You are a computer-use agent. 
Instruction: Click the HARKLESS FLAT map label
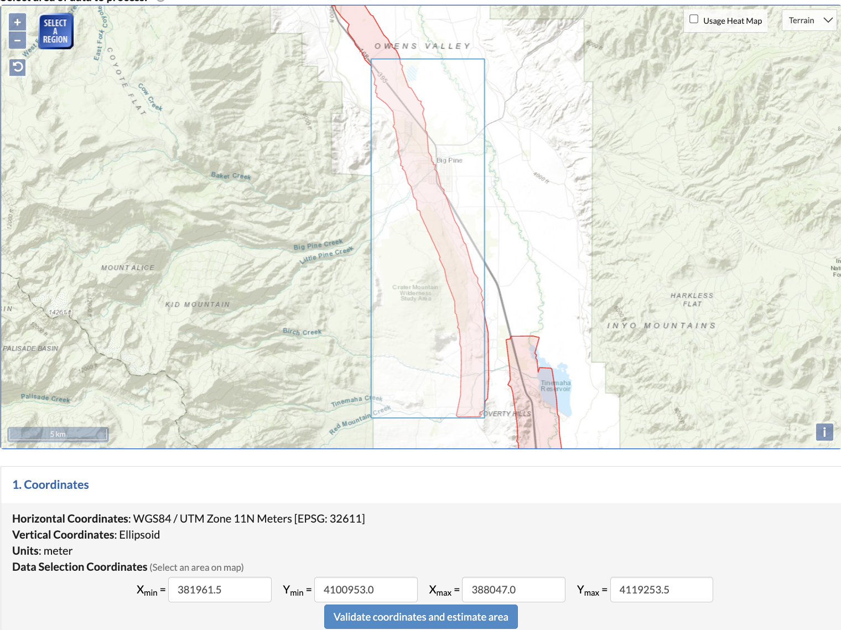(692, 299)
